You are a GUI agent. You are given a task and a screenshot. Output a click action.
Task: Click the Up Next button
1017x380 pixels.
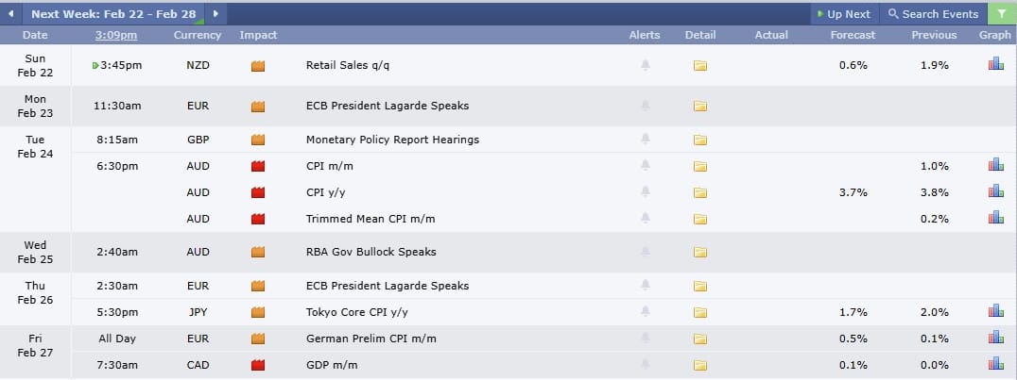[843, 14]
